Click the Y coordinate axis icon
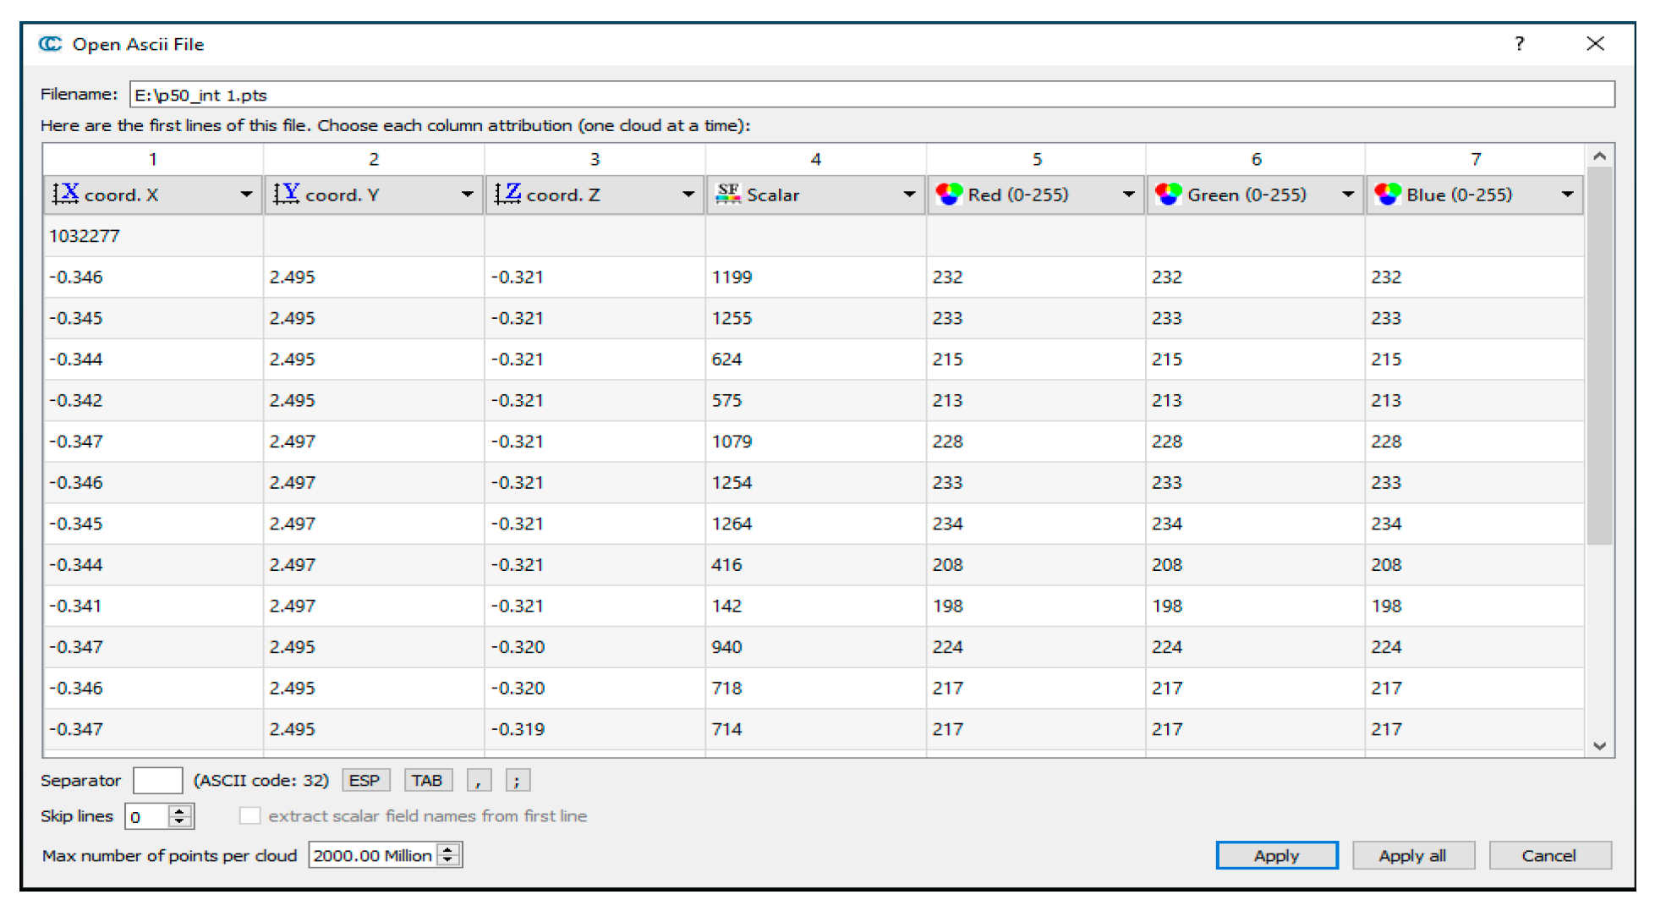Image resolution: width=1655 pixels, height=911 pixels. (x=287, y=195)
